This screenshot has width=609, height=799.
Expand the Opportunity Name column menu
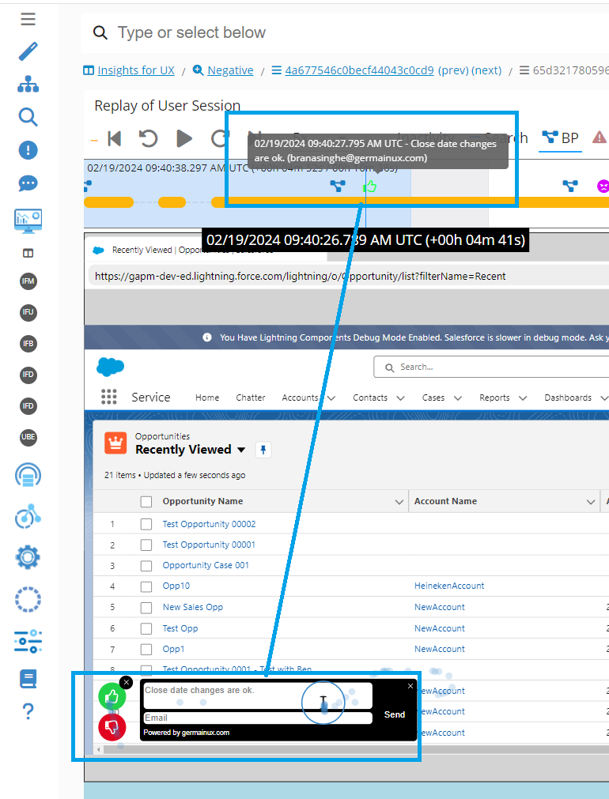pos(399,502)
